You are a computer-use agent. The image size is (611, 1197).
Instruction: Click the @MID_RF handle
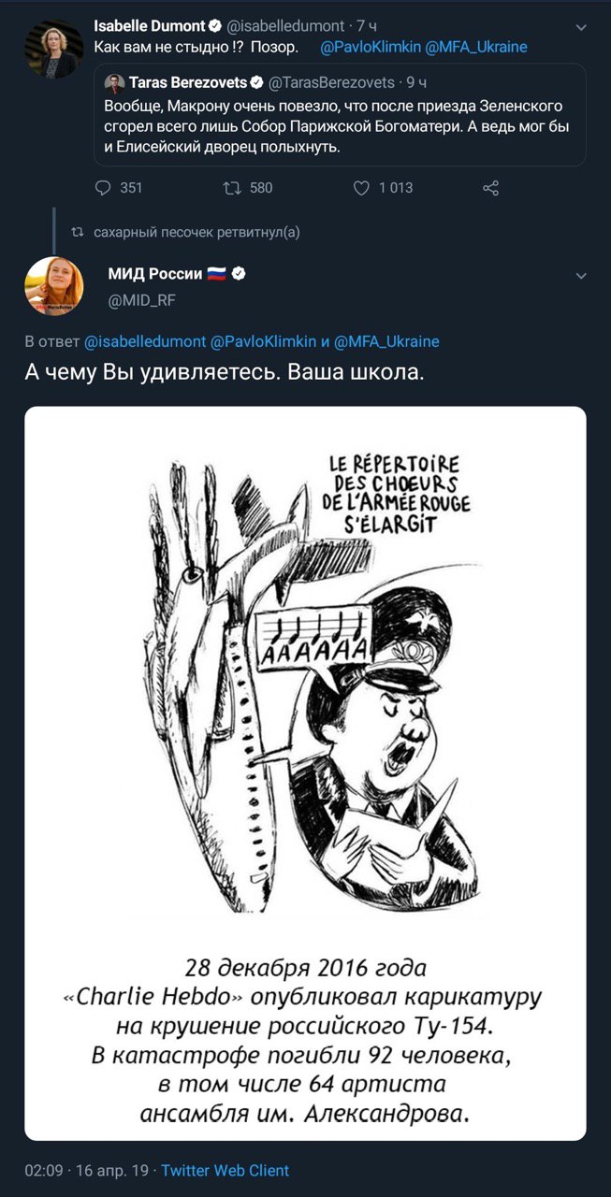(142, 299)
